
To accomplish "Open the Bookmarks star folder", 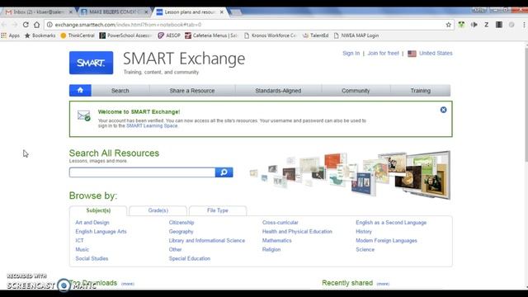I will (40, 35).
